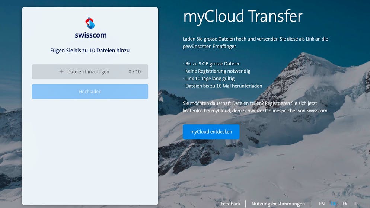Click the Hochladen upload button

click(90, 92)
